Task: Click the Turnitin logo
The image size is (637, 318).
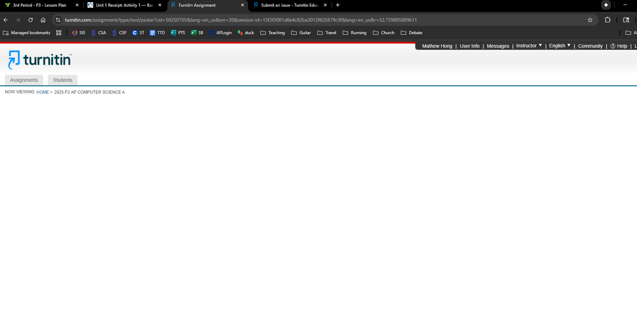Action: pos(40,60)
